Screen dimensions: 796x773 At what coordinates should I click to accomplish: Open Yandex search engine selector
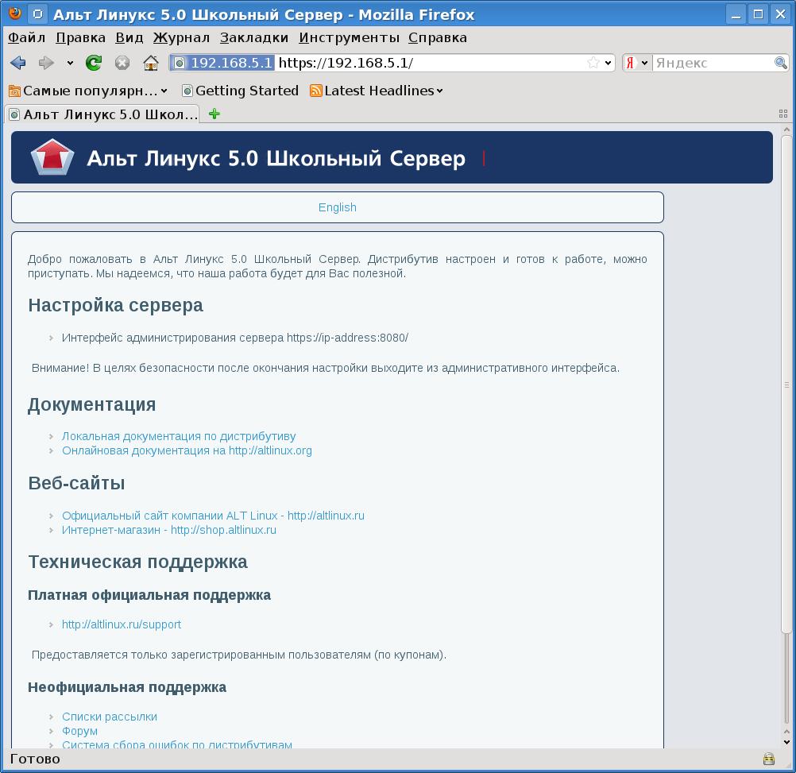(x=637, y=63)
